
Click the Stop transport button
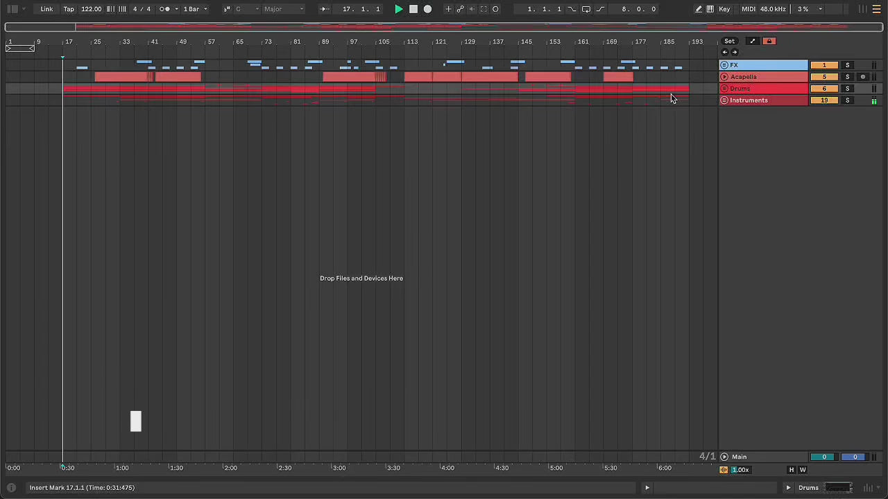pos(413,9)
